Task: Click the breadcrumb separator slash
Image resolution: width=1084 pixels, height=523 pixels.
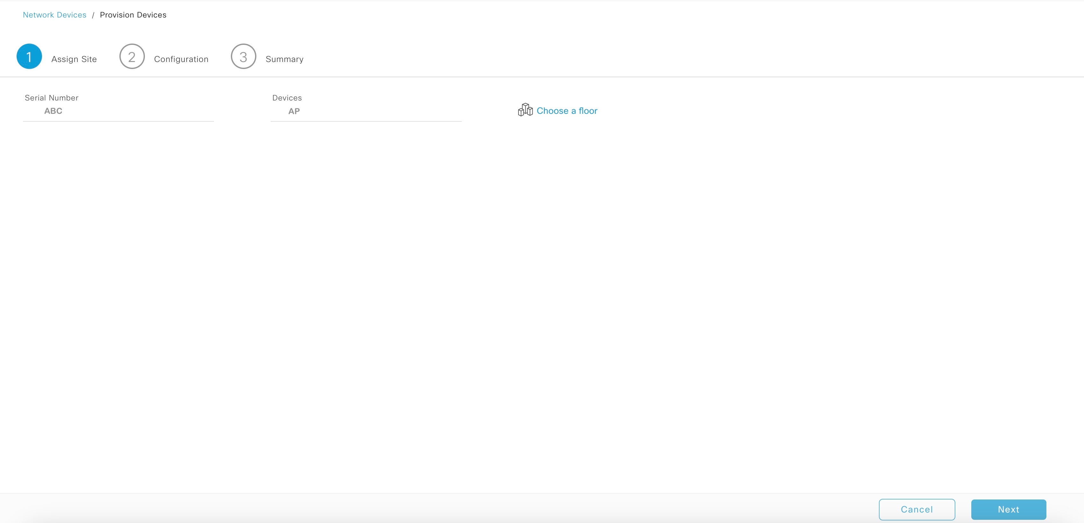Action: tap(93, 15)
